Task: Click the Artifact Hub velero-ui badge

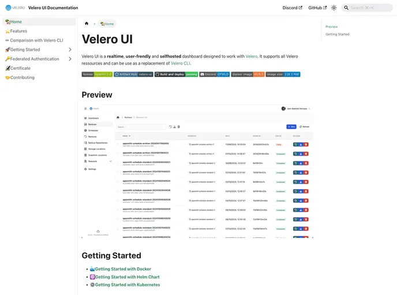Action: [133, 74]
